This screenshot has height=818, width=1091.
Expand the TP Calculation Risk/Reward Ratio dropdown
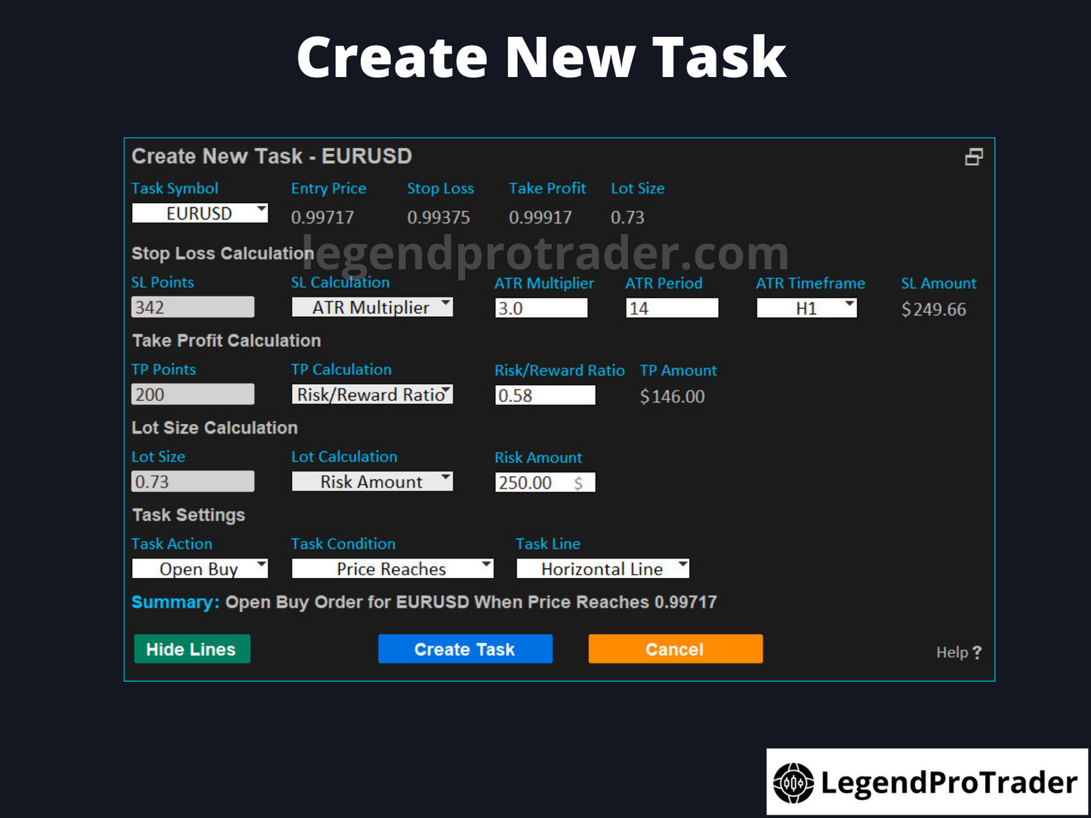coord(372,395)
